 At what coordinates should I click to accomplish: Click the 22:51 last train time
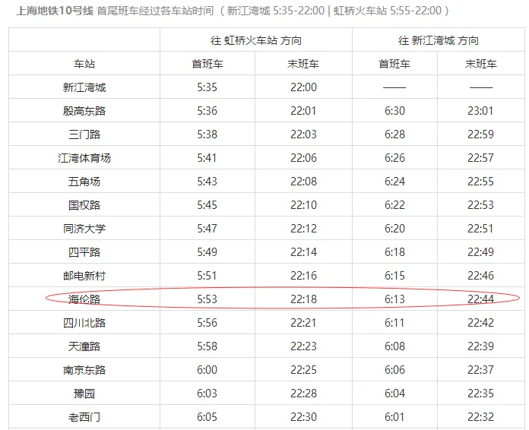point(480,229)
